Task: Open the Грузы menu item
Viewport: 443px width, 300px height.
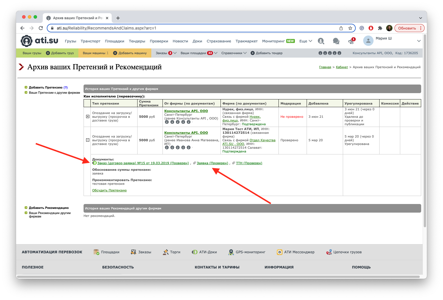Action: click(x=70, y=41)
